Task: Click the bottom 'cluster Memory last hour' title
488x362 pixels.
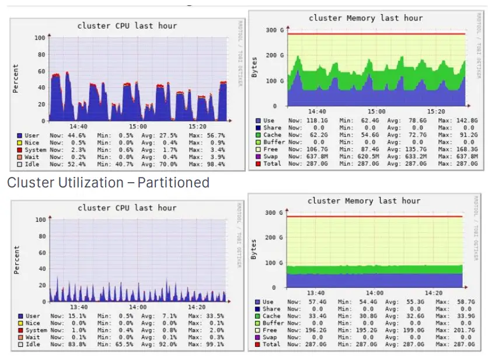Action: click(x=363, y=201)
